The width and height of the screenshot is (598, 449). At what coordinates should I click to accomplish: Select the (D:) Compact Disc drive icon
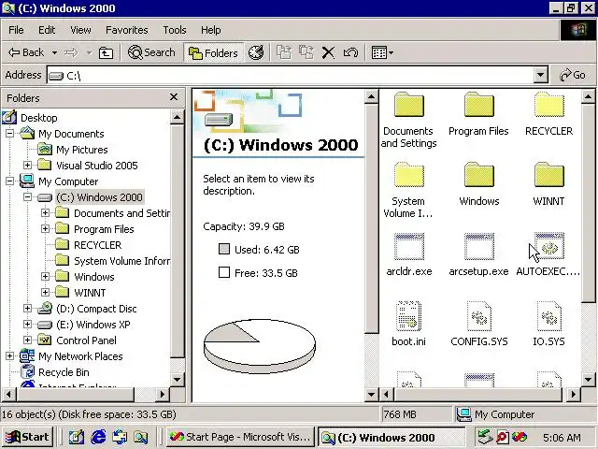(x=45, y=308)
